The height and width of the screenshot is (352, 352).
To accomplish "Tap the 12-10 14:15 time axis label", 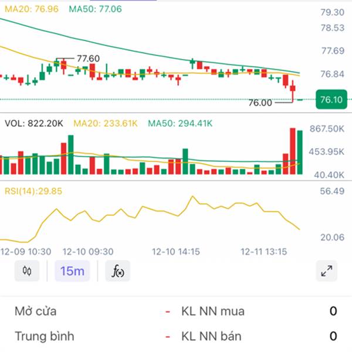I will pyautogui.click(x=176, y=252).
